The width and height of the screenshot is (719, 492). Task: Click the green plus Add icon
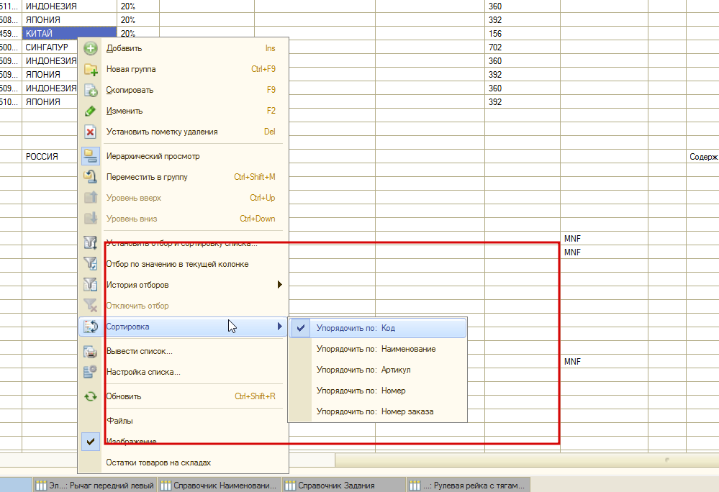tap(91, 48)
